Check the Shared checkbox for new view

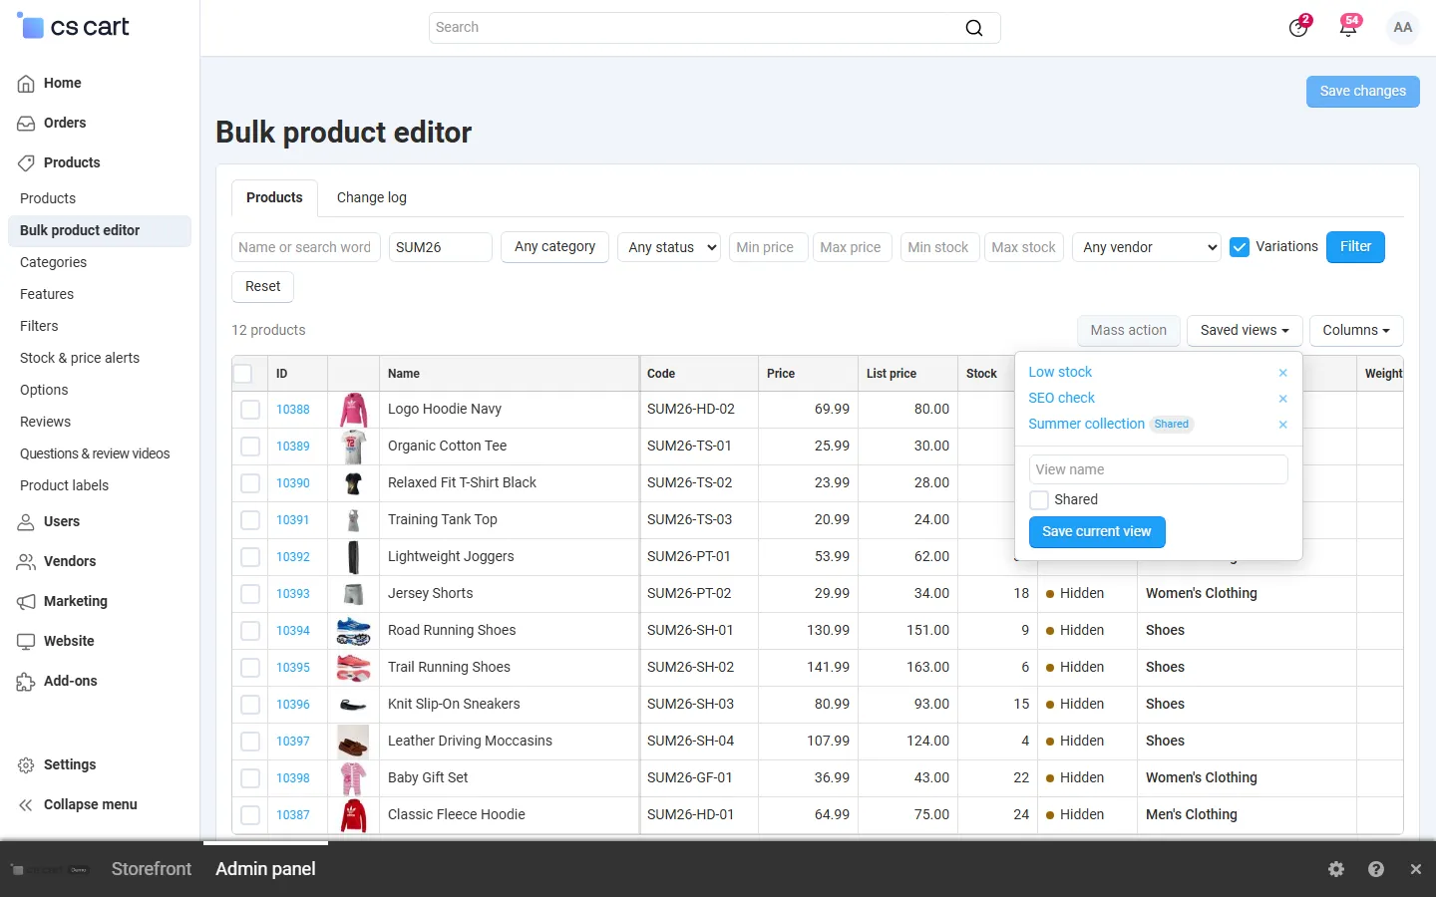[x=1039, y=500]
